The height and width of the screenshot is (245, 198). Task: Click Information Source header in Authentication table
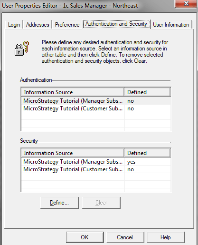click(73, 92)
